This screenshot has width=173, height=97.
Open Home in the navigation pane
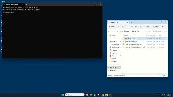(113, 36)
